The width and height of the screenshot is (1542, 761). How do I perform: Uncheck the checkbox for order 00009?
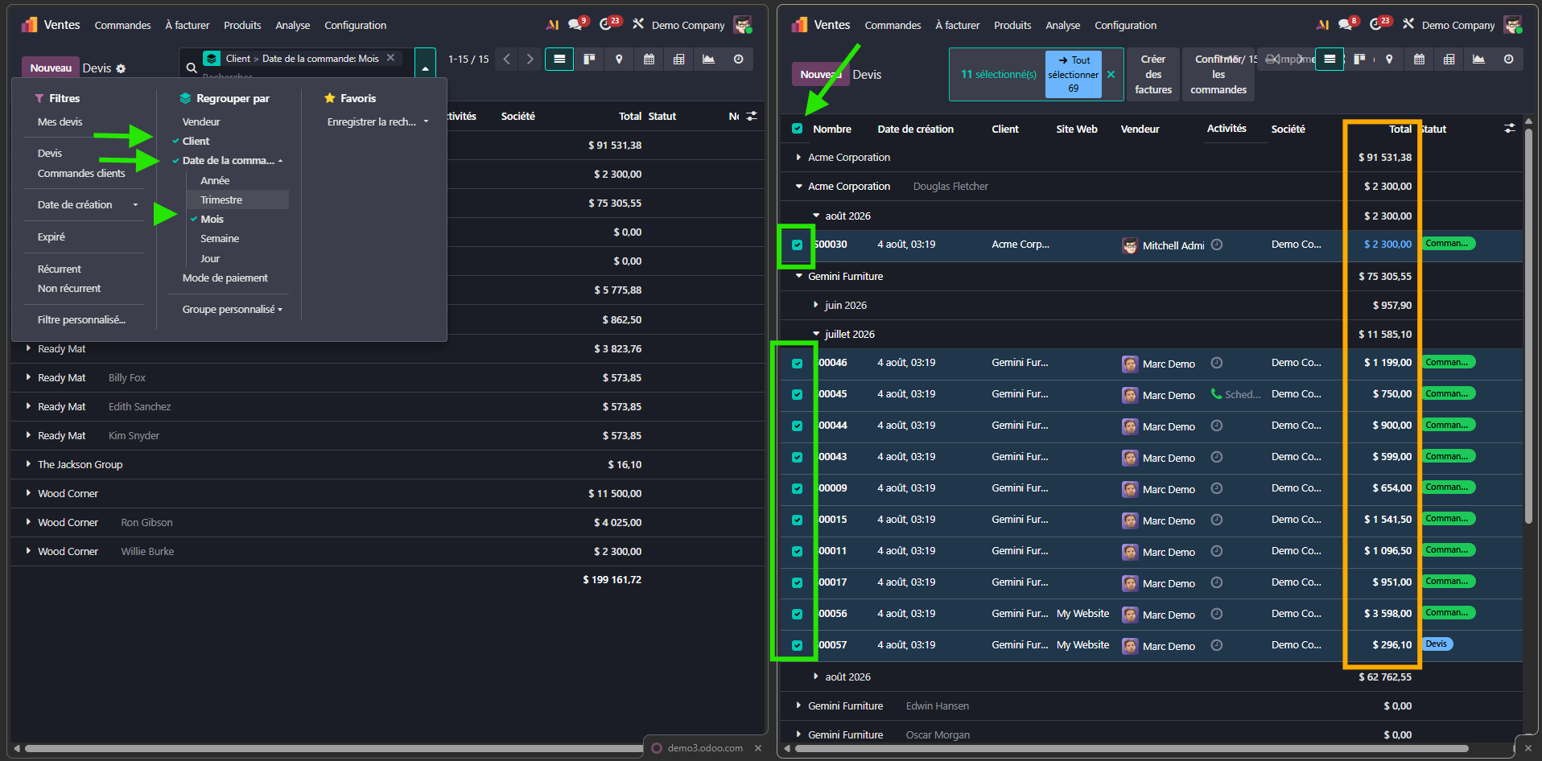797,488
